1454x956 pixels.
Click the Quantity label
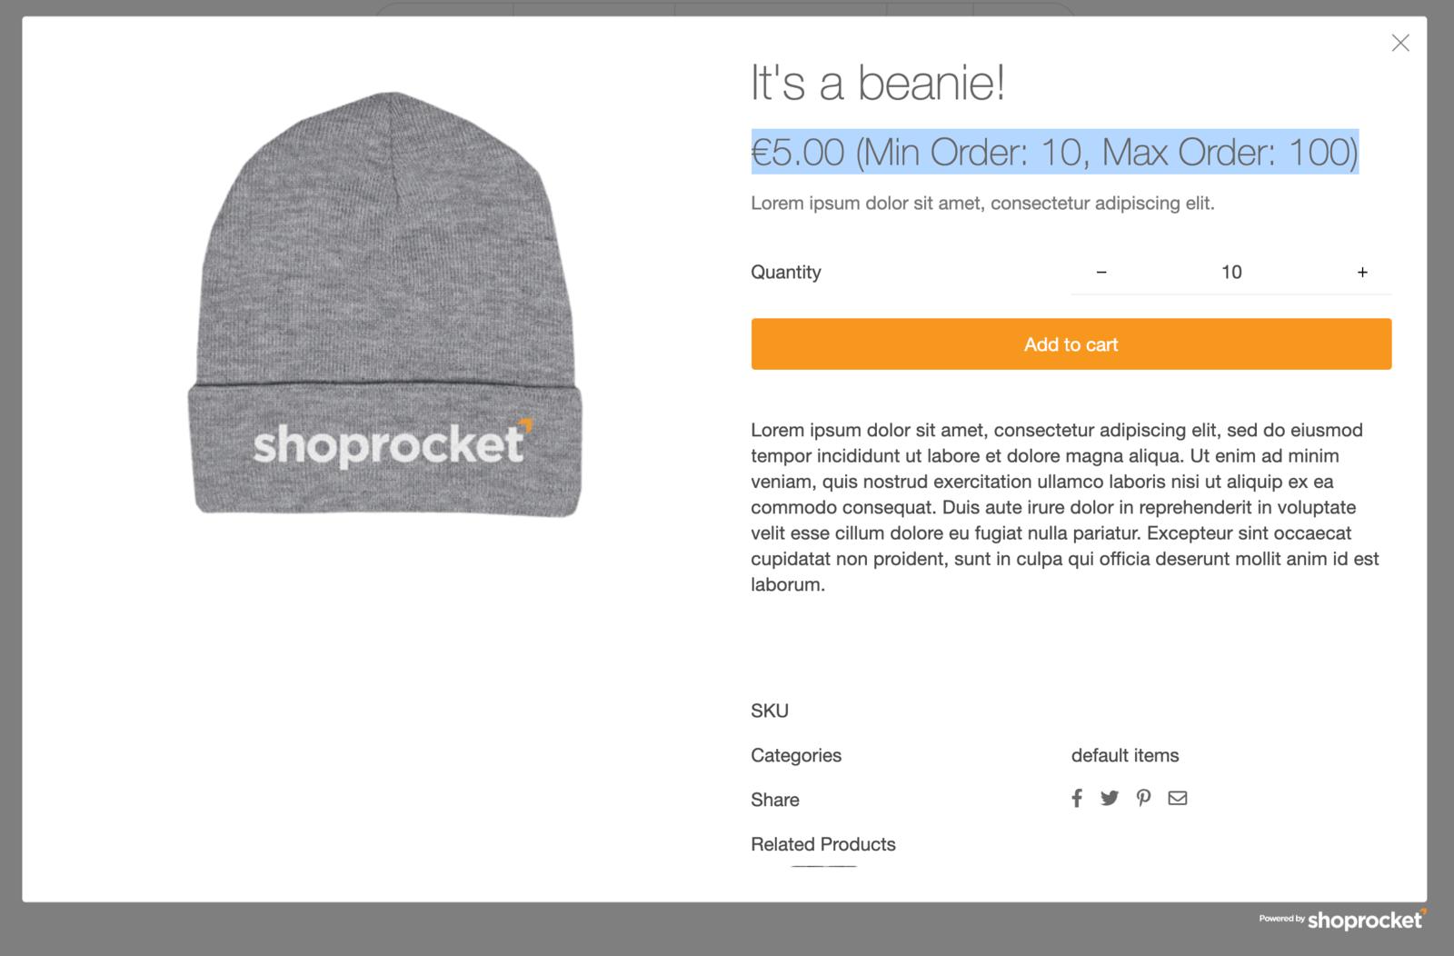click(786, 273)
